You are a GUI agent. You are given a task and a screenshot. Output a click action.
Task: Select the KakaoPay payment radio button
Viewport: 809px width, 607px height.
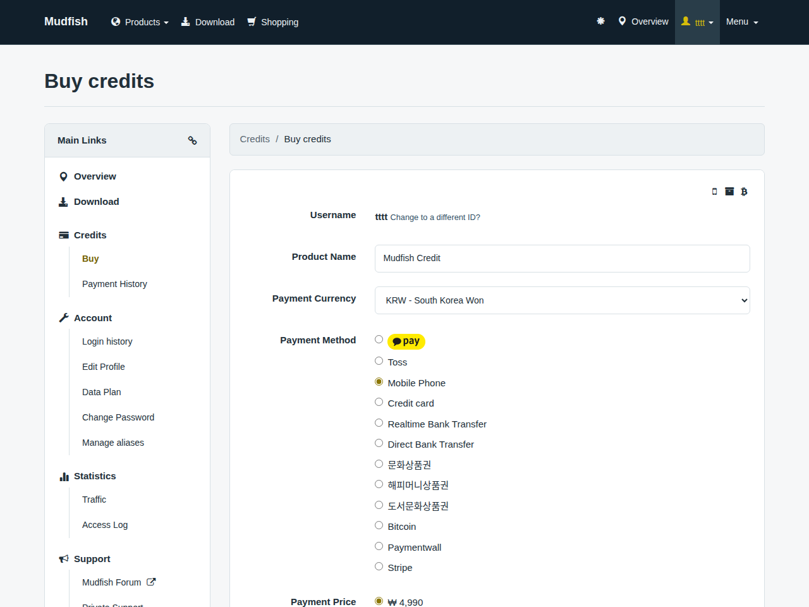coord(379,340)
